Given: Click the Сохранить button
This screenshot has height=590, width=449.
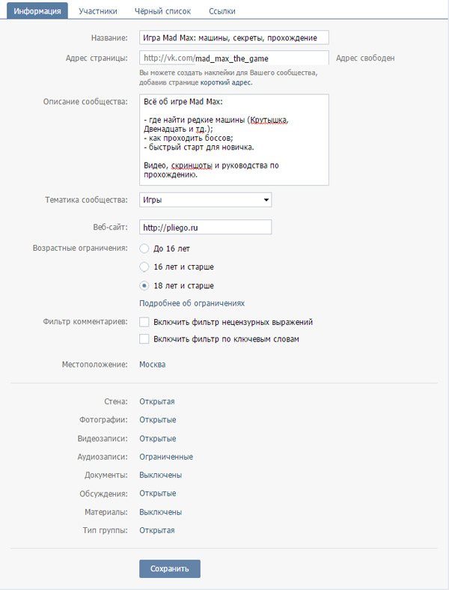Looking at the screenshot, I should [170, 568].
